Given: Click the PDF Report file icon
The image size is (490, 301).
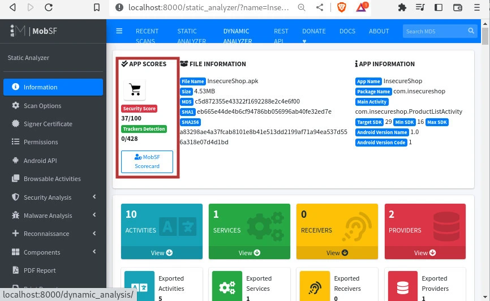Looking at the screenshot, I should (x=15, y=270).
